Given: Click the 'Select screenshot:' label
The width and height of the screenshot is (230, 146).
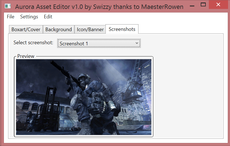Looking at the screenshot, I should pyautogui.click(x=33, y=43).
